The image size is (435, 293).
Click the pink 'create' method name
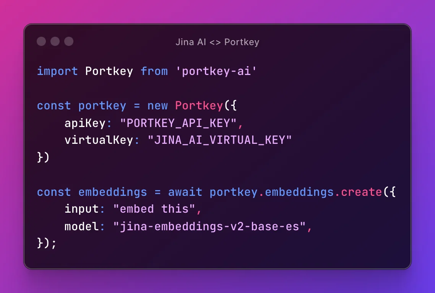point(362,192)
